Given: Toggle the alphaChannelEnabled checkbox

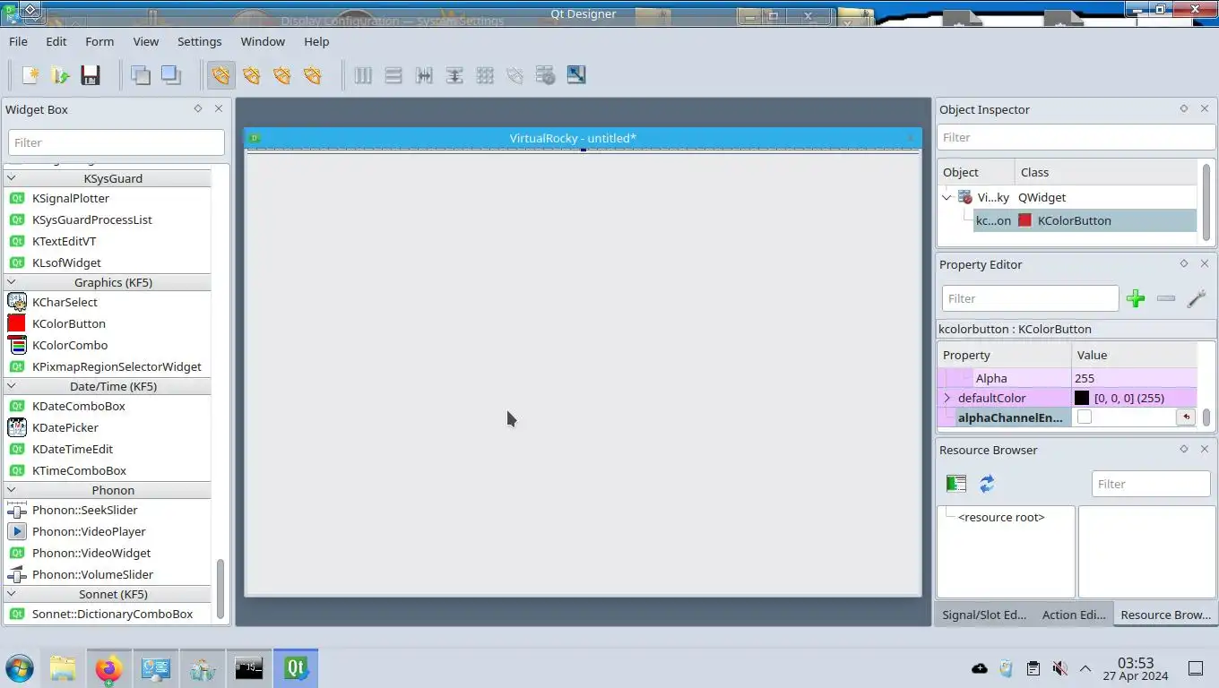Looking at the screenshot, I should (1085, 417).
